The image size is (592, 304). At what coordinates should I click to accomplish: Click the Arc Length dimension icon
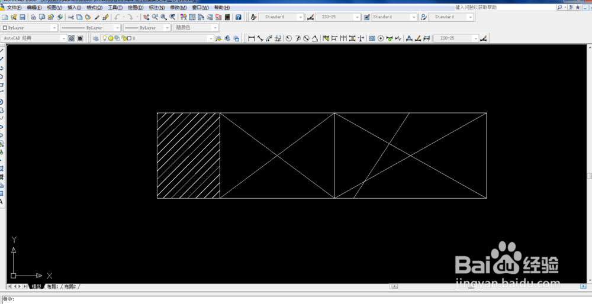point(269,38)
